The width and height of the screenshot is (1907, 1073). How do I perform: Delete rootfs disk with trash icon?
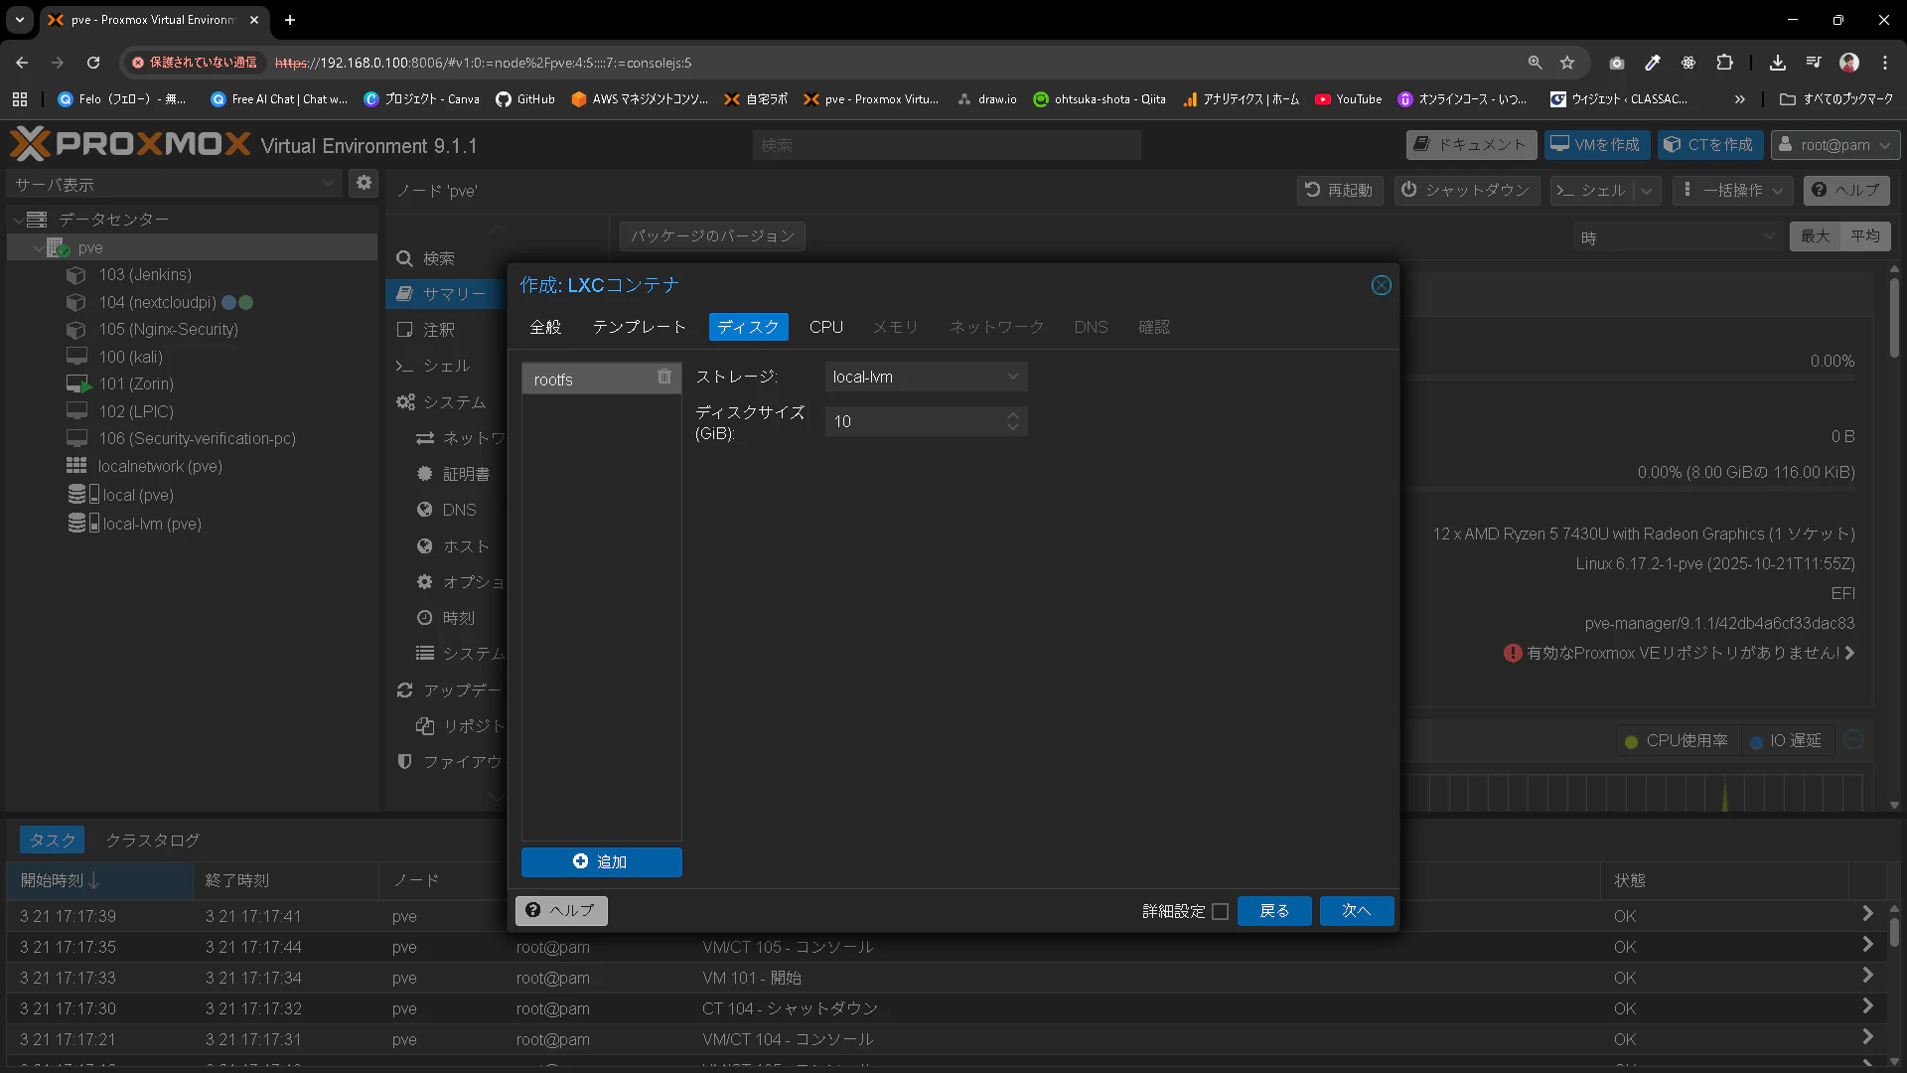click(x=663, y=378)
